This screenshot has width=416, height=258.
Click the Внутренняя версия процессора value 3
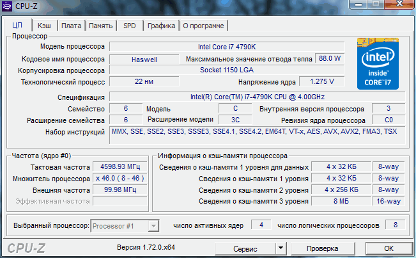389,108
